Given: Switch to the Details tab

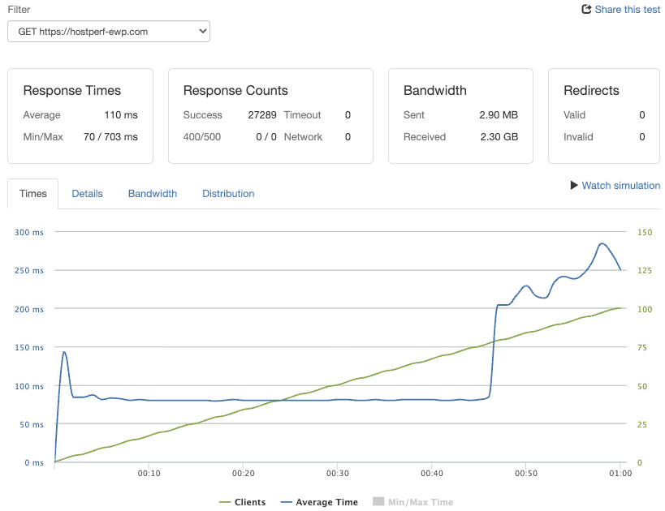Looking at the screenshot, I should (88, 194).
